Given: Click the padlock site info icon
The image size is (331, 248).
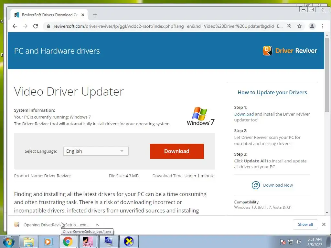Looking at the screenshot, I should [48, 26].
